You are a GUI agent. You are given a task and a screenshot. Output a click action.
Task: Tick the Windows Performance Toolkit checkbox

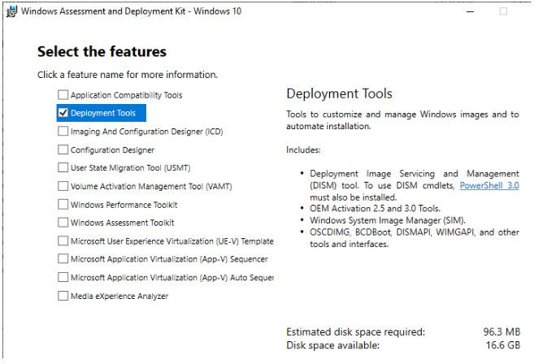(x=63, y=205)
